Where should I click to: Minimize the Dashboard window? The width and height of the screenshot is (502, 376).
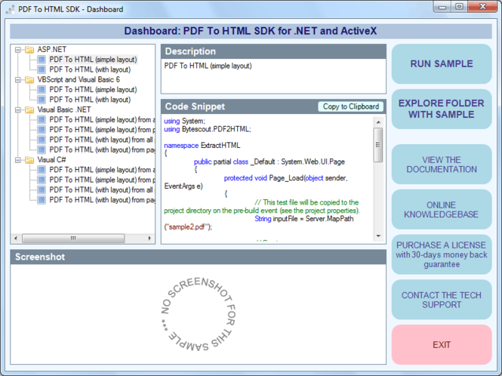point(442,7)
